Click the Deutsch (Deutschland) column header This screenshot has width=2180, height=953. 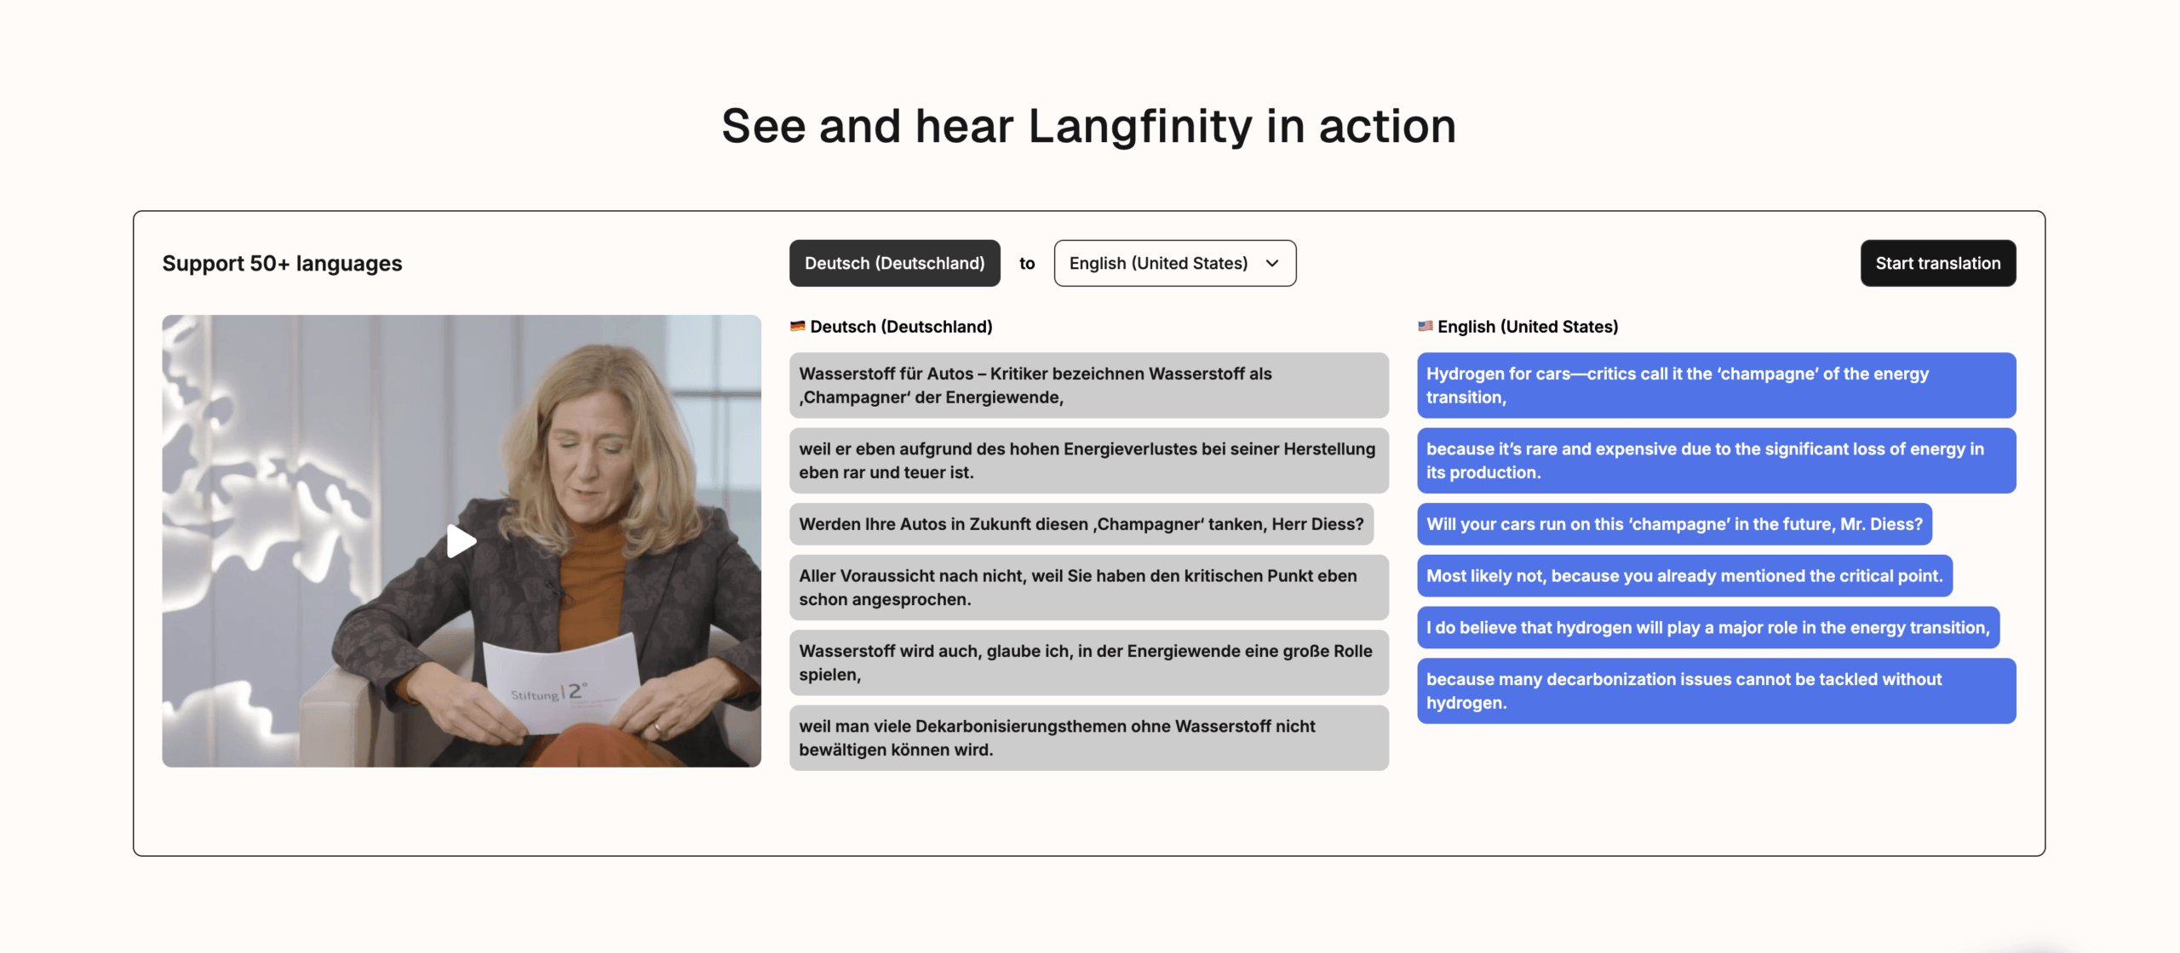(901, 327)
